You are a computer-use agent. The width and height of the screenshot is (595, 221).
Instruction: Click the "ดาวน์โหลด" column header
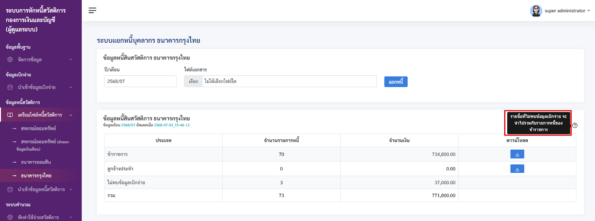coord(517,140)
